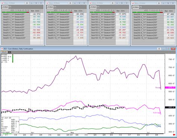The width and height of the screenshot is (177, 138).
Task: Click CQG logo icon of Season20 monitor window
Action: pyautogui.click(x=2, y=3)
